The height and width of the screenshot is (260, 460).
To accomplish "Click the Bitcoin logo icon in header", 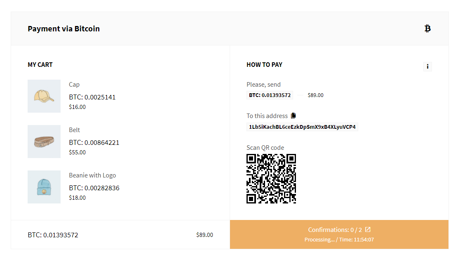I will click(x=427, y=28).
